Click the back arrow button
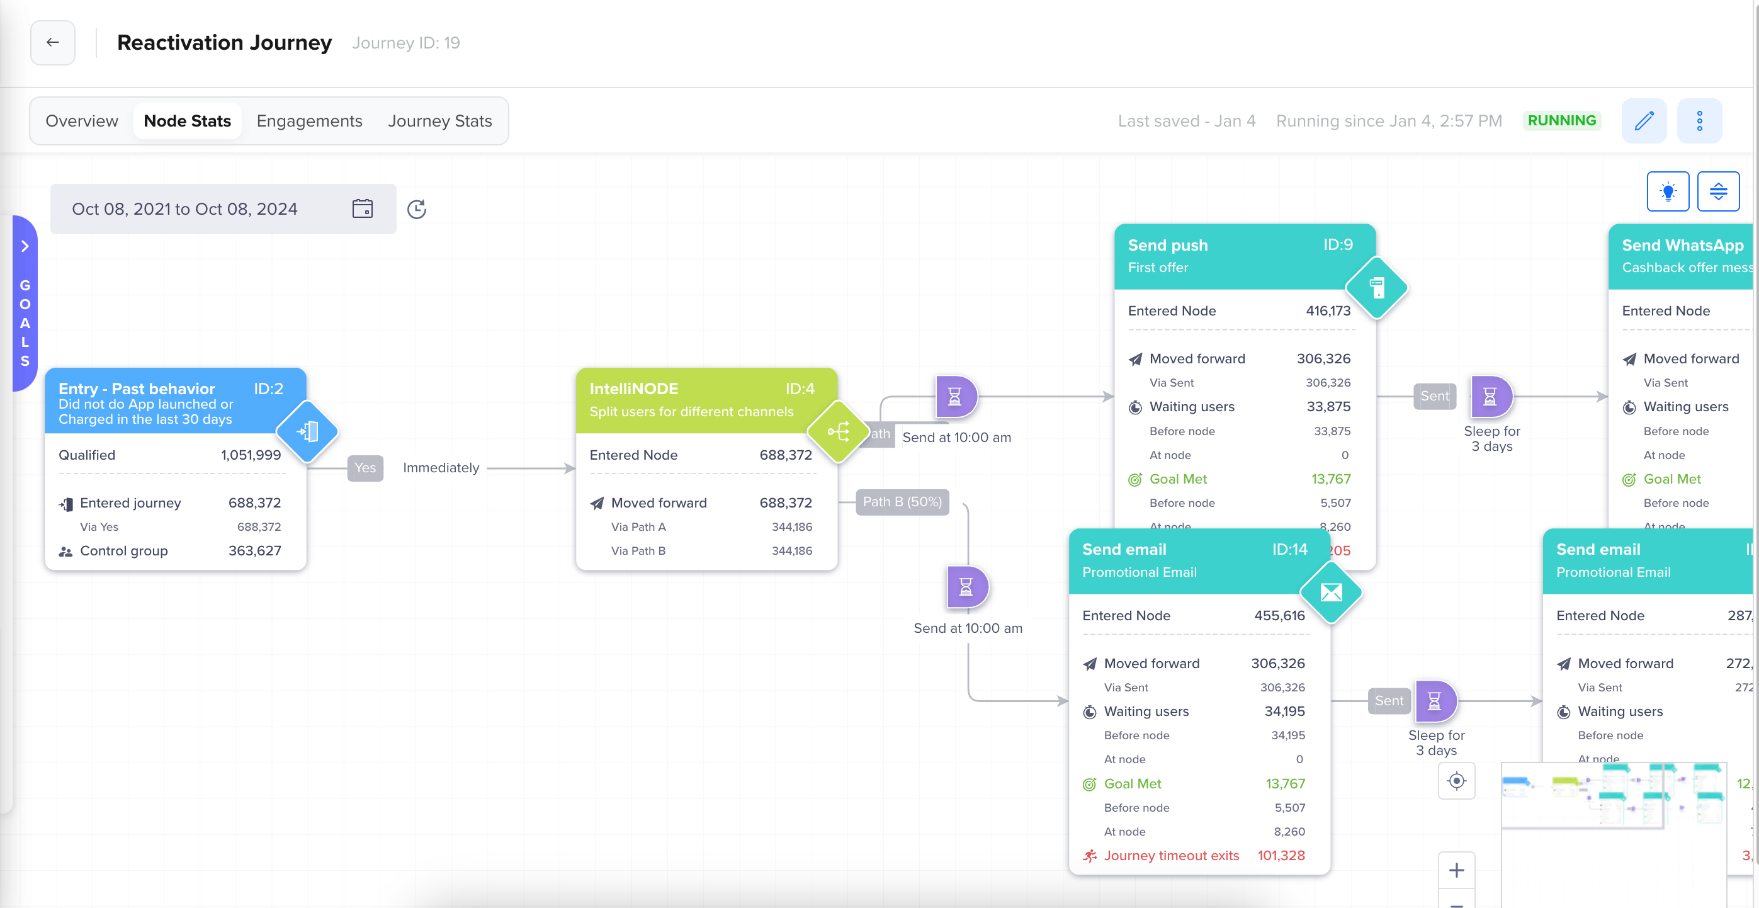 click(53, 42)
